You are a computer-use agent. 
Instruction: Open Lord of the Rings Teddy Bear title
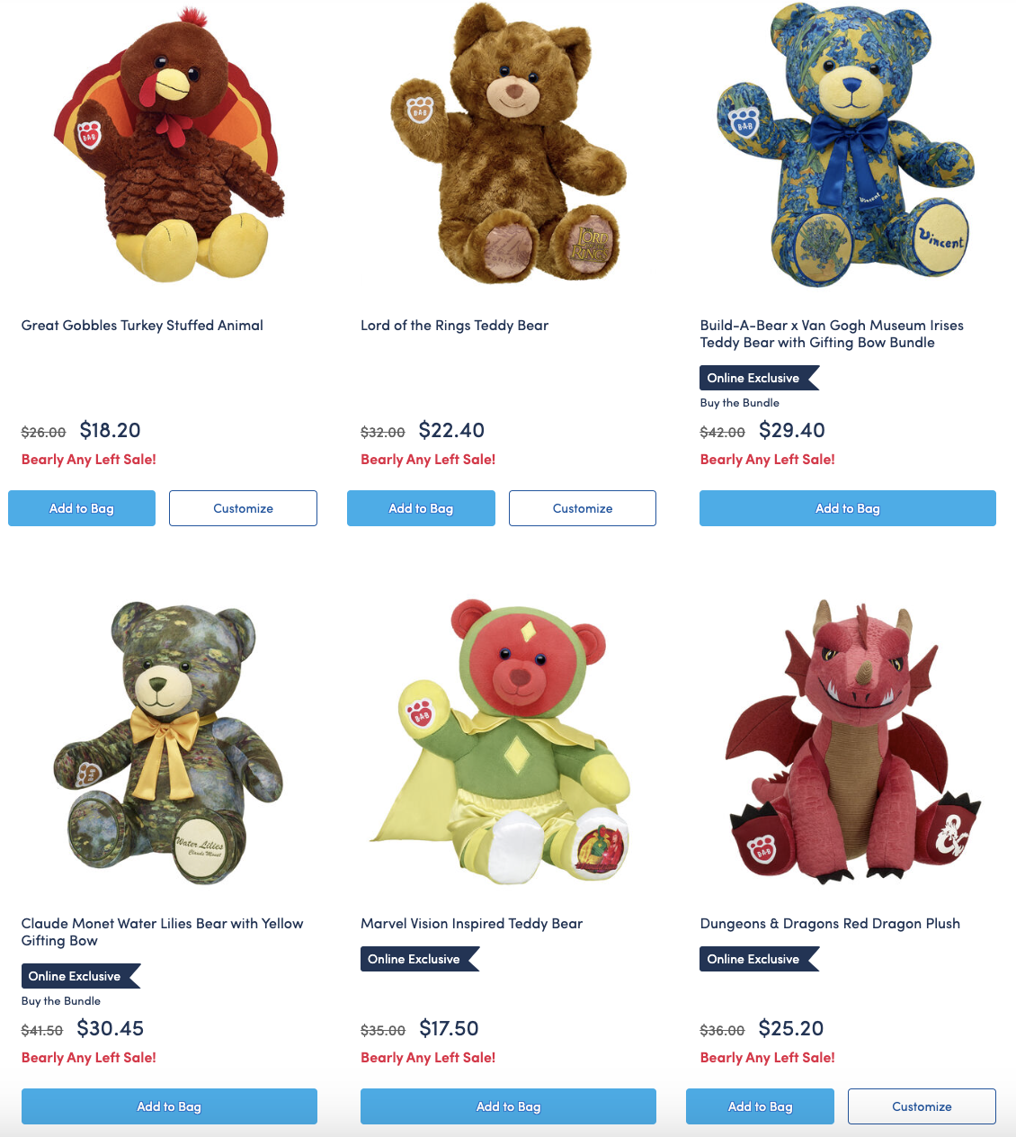(x=454, y=326)
